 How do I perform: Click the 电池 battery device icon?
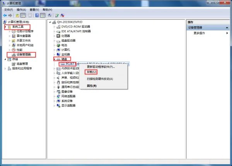pos(58,45)
